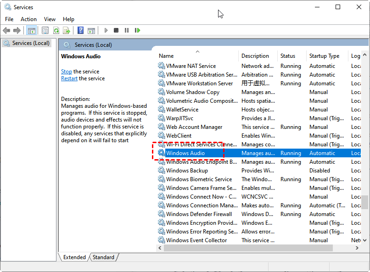Click the horizontal scrollbar thumb
Viewport: 370px width, 272px height.
tap(248, 248)
